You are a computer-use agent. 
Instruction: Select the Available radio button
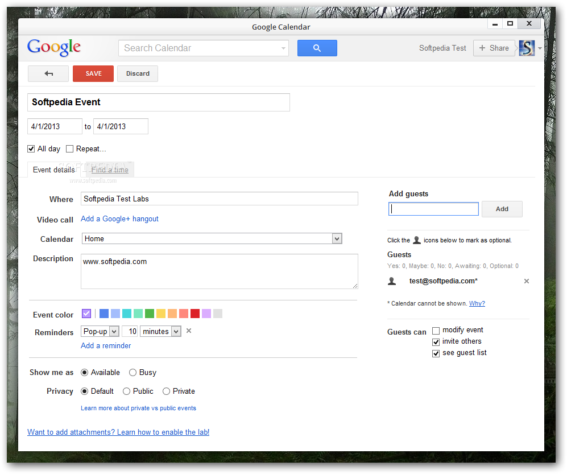pyautogui.click(x=84, y=372)
